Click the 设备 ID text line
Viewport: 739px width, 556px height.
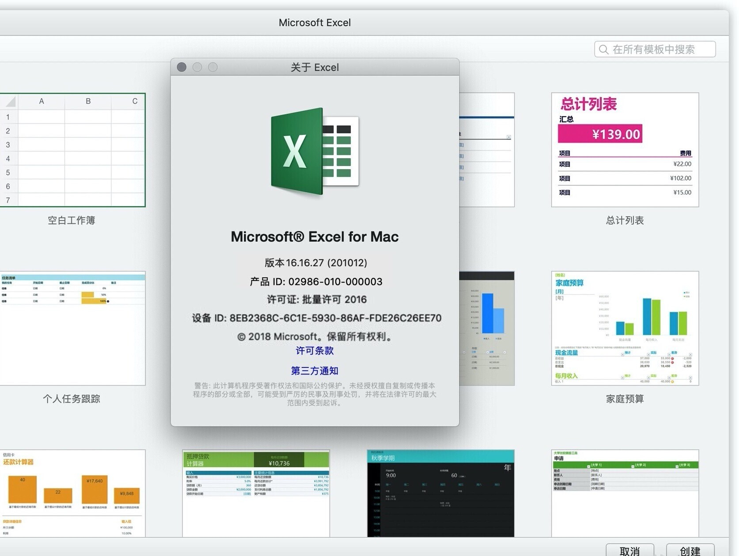tap(317, 318)
